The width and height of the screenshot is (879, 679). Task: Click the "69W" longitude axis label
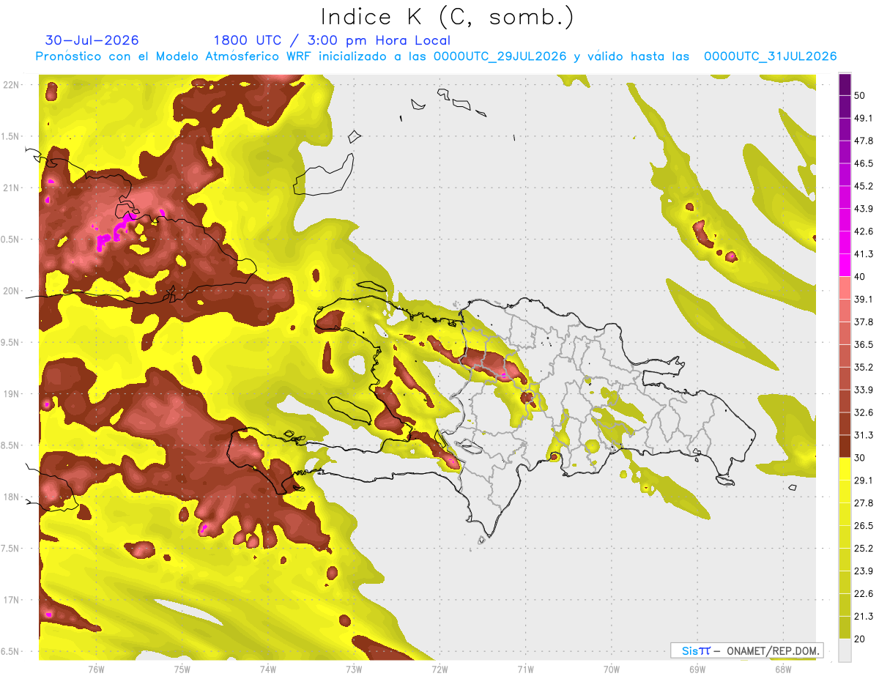697,669
